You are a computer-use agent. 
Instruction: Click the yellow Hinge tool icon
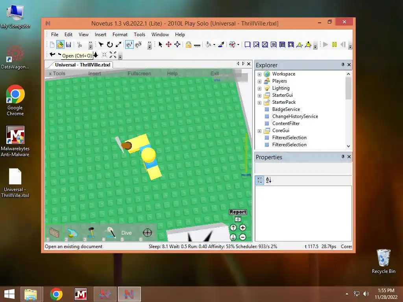(299, 45)
